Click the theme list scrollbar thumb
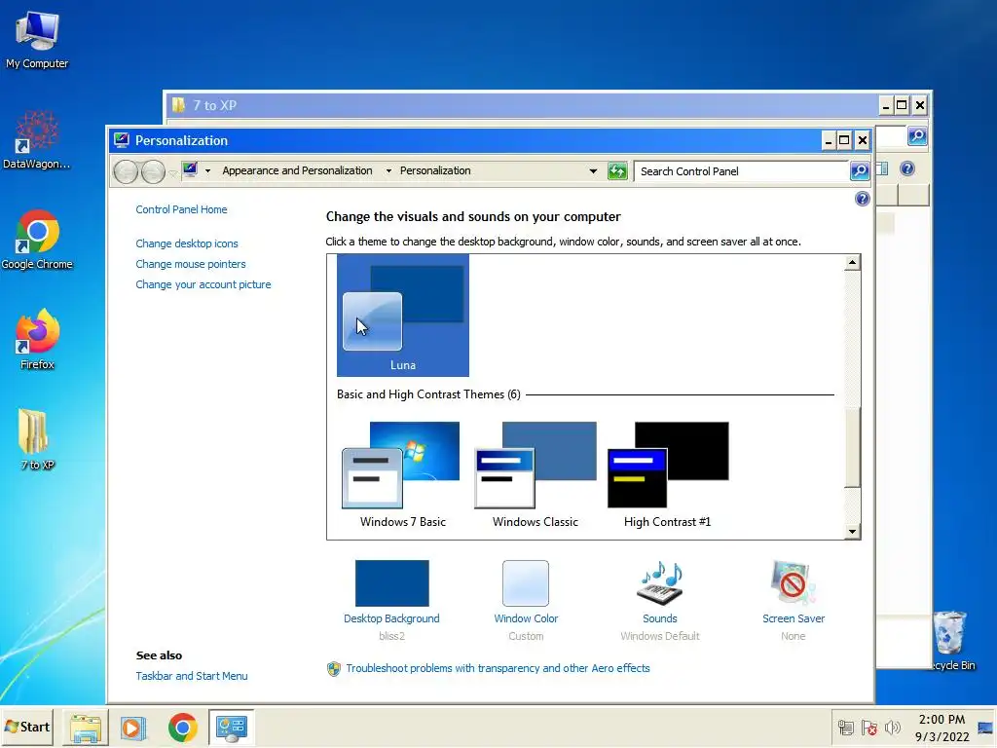 (x=852, y=446)
